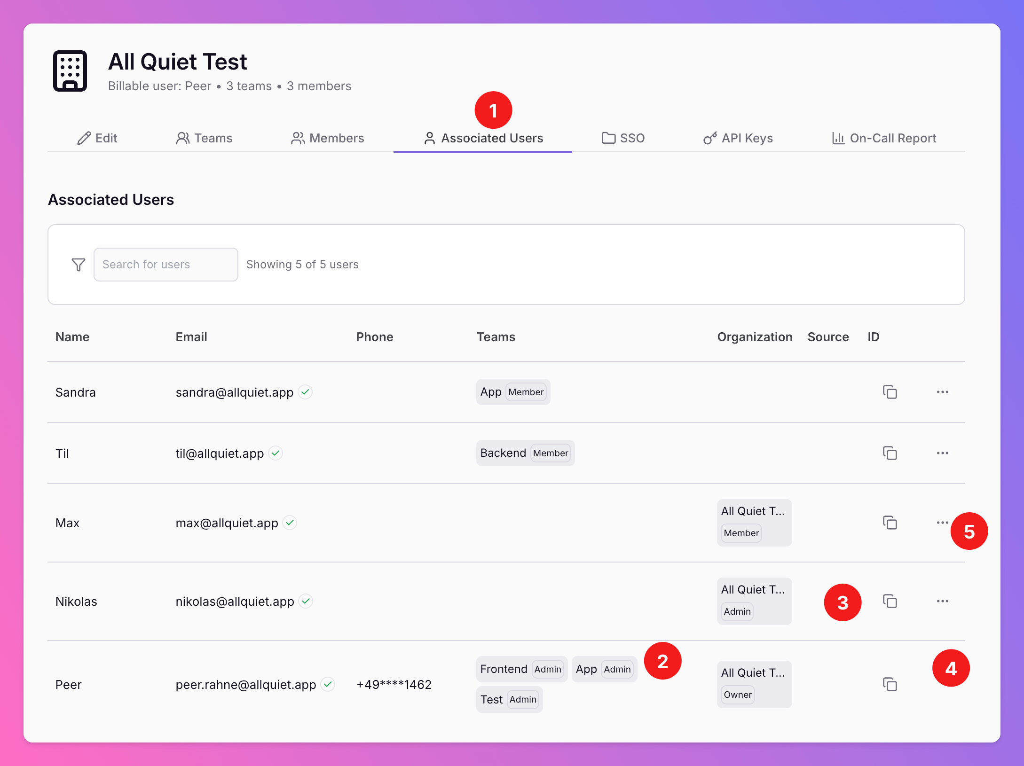Focus the Search for users field
Viewport: 1024px width, 766px height.
coord(165,265)
